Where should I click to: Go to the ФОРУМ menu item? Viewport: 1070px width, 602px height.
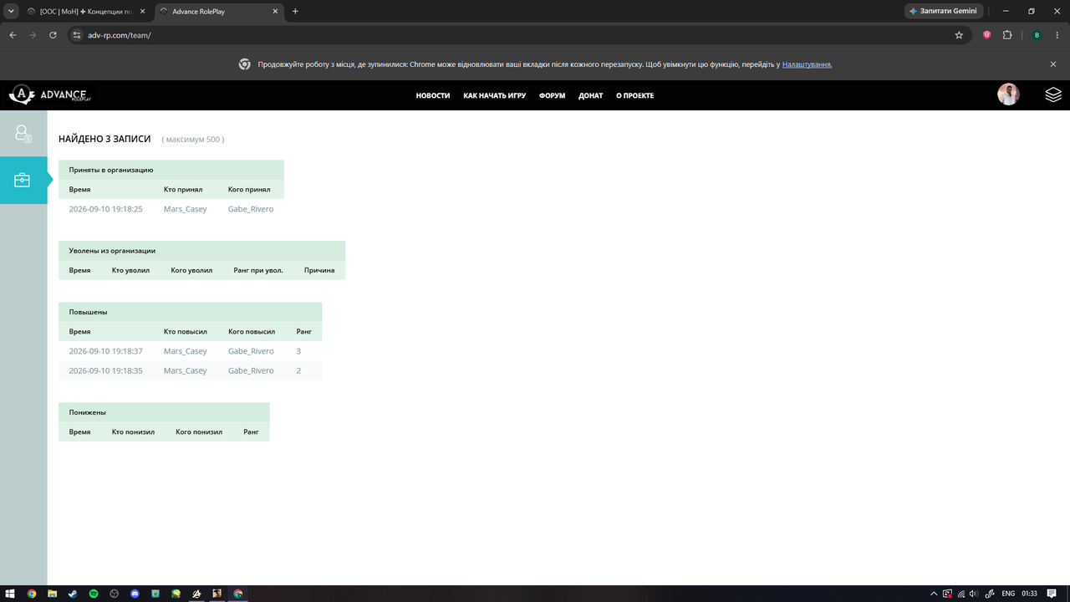coord(552,95)
